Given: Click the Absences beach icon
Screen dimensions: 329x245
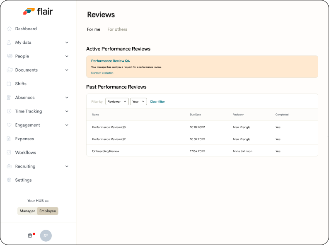Looking at the screenshot, I should tap(9, 97).
